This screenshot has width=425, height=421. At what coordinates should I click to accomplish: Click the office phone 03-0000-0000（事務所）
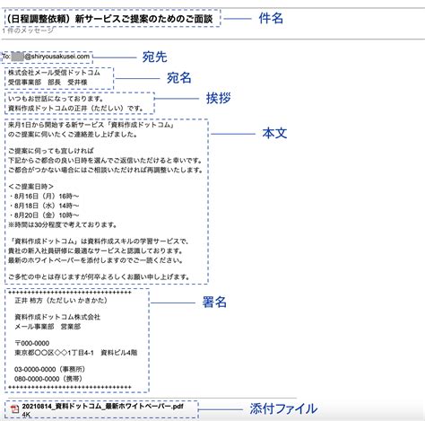point(50,369)
